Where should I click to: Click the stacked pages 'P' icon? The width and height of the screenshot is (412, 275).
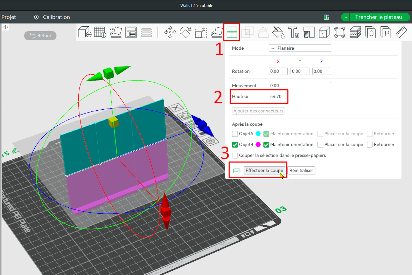(386, 32)
